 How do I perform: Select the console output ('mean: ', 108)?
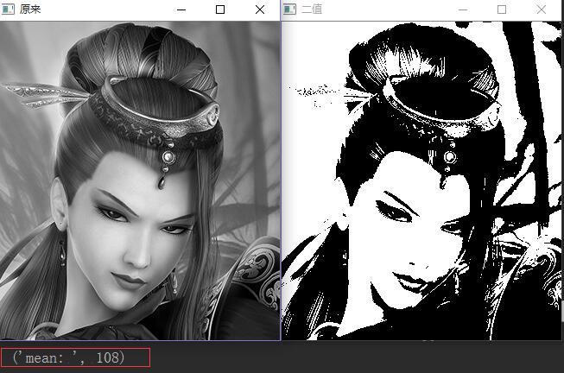point(68,357)
